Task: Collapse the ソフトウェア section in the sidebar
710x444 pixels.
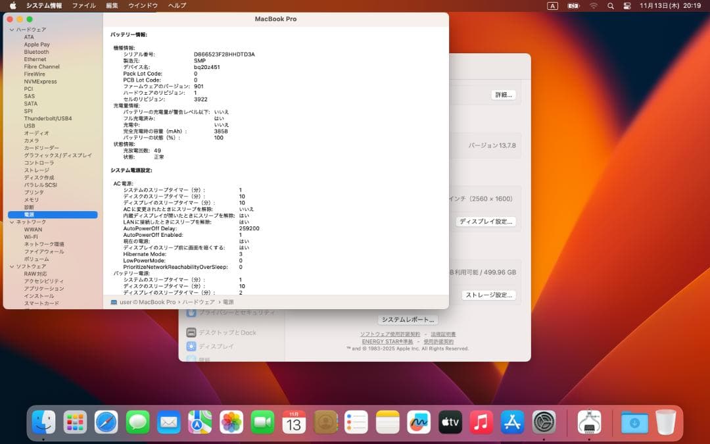Action: point(11,266)
